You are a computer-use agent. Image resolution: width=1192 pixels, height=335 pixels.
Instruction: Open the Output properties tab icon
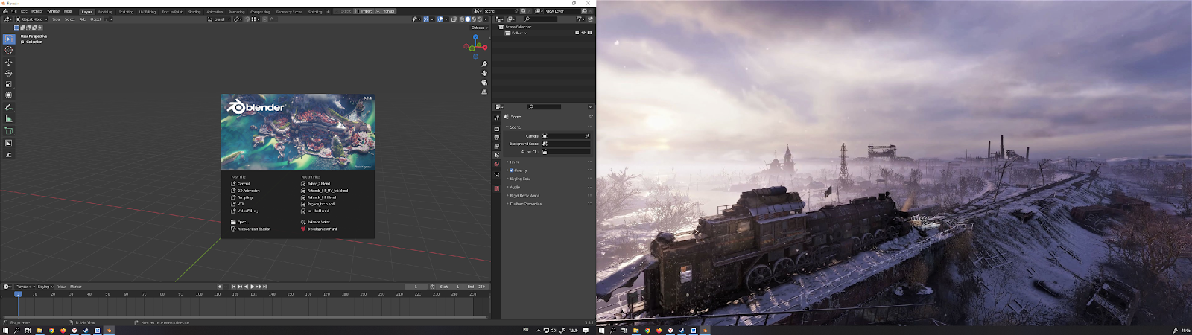tap(497, 138)
